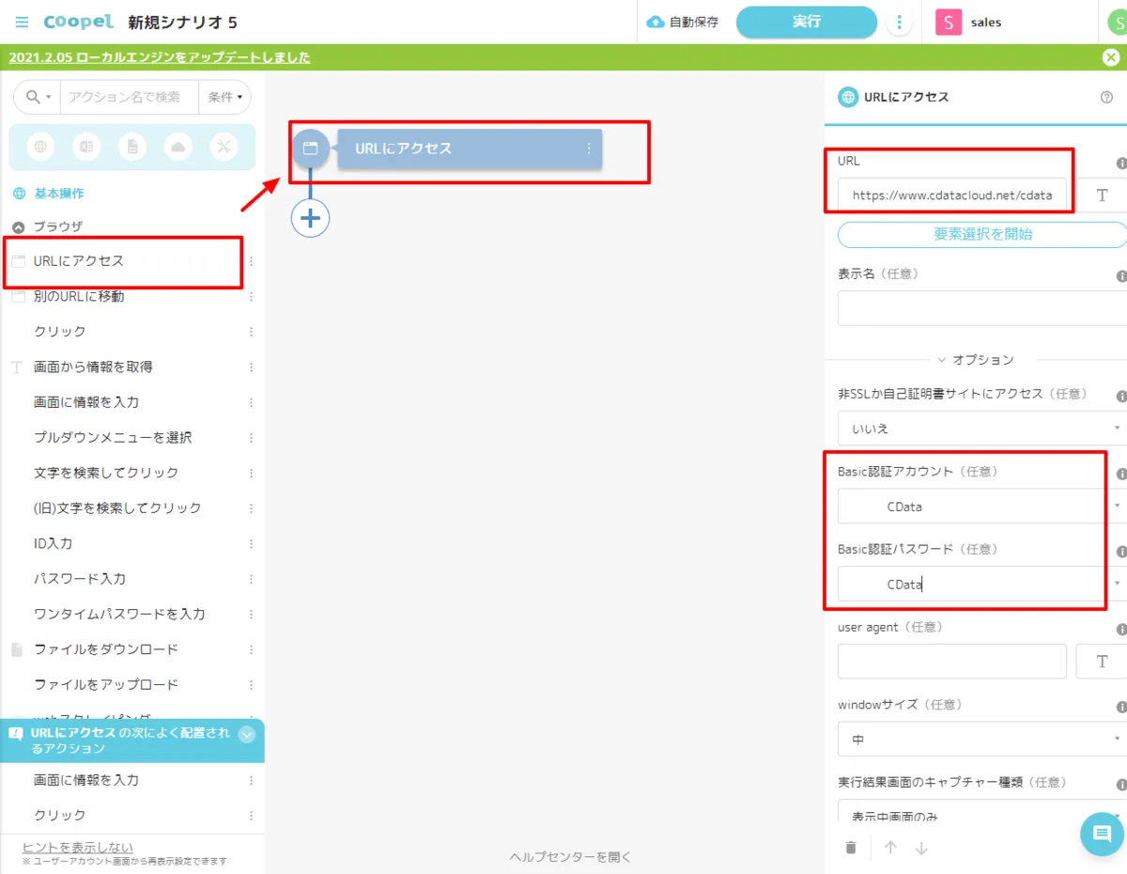
Task: Open the 条件 filter dropdown
Action: click(225, 97)
